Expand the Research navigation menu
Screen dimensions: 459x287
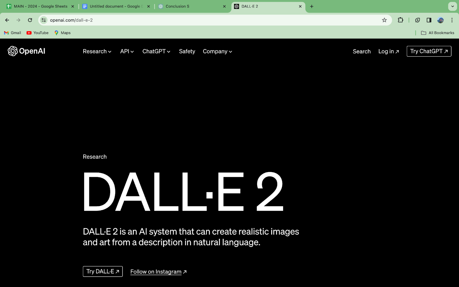pyautogui.click(x=97, y=51)
